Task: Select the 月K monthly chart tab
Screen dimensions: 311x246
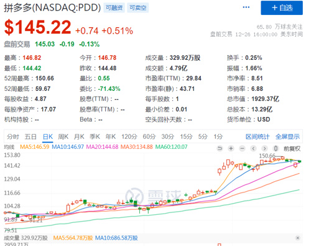Action: point(79,136)
